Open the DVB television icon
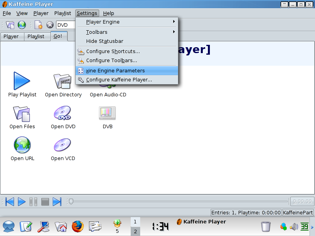The width and height of the screenshot is (315, 236). (x=107, y=113)
